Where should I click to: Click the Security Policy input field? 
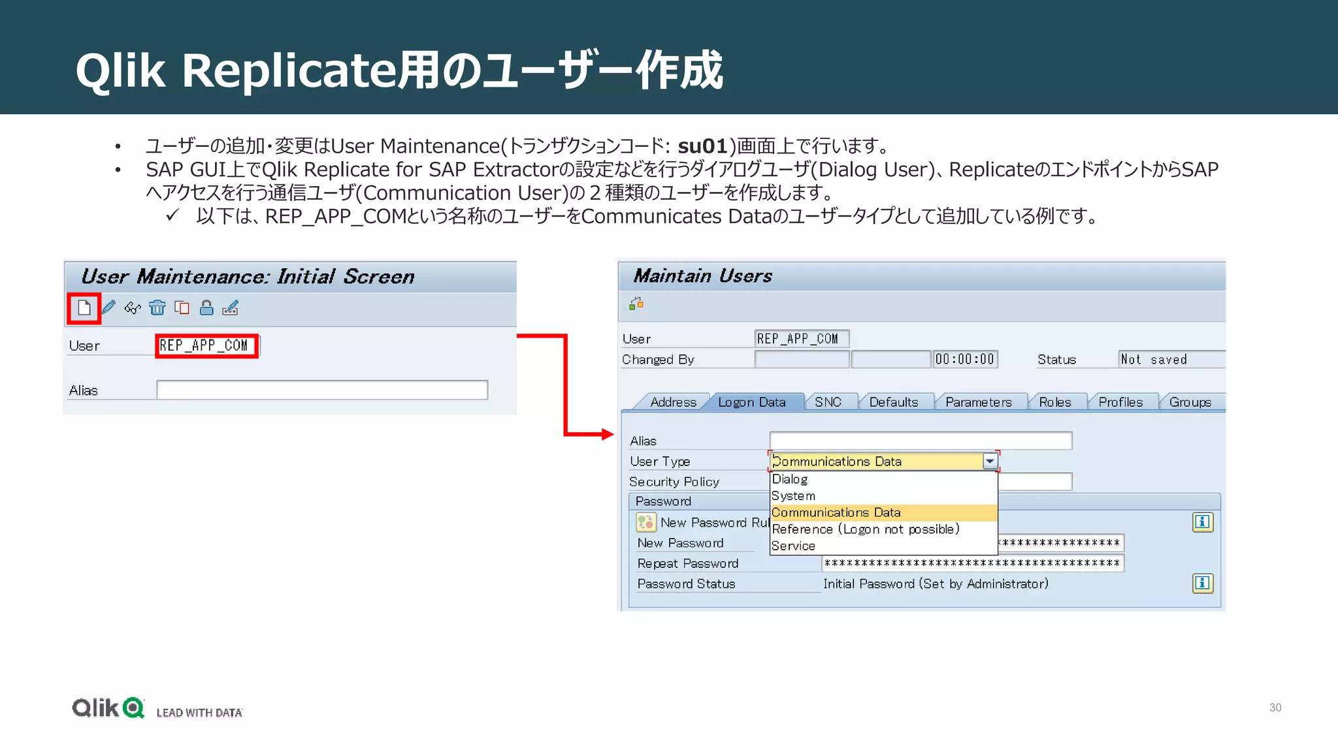[1035, 482]
